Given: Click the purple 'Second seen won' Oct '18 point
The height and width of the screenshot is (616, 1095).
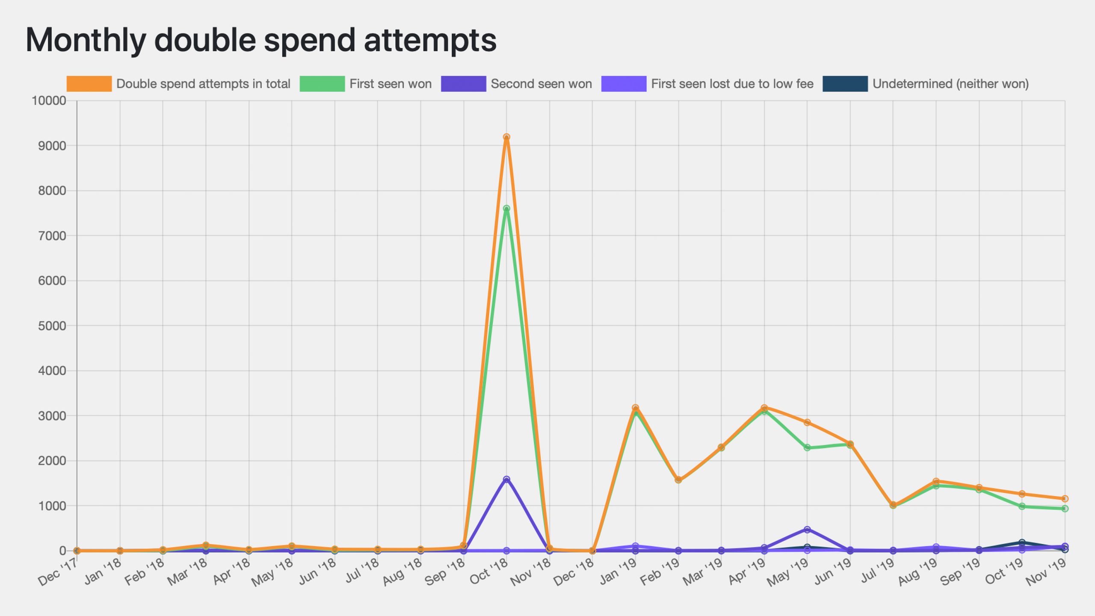Looking at the screenshot, I should [x=506, y=480].
